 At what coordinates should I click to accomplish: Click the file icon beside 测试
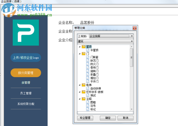pos(88,95)
